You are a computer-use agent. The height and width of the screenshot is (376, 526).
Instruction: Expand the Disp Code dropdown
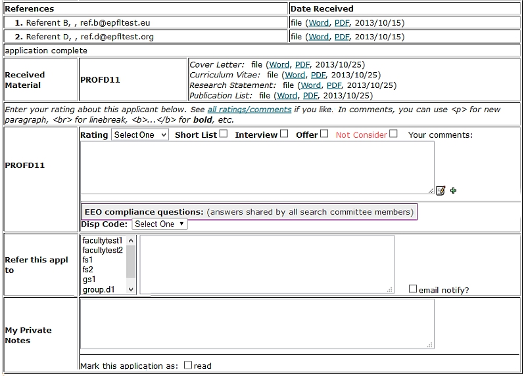click(x=160, y=224)
